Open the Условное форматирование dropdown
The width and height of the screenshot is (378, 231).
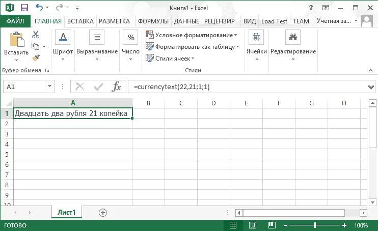coord(192,35)
